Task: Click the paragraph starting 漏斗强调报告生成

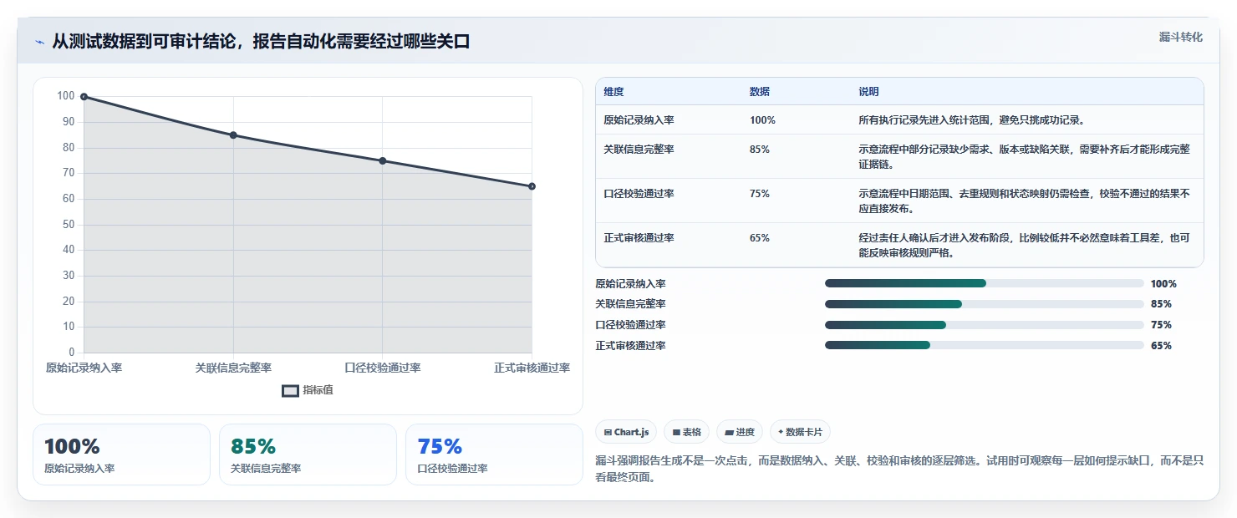Action: tap(899, 469)
